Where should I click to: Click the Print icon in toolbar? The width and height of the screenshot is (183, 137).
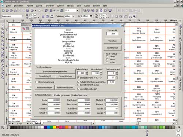(15, 11)
